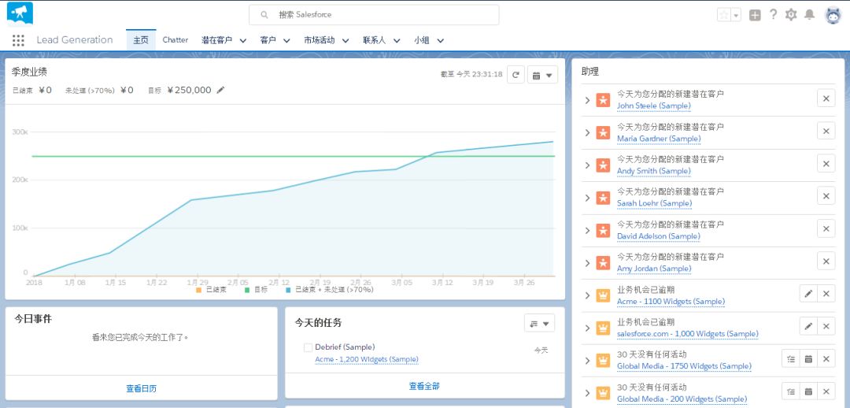Click the 查看日历 link

click(x=141, y=388)
